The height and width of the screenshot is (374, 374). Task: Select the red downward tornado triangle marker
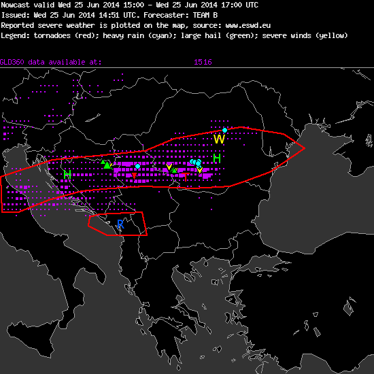click(x=134, y=176)
